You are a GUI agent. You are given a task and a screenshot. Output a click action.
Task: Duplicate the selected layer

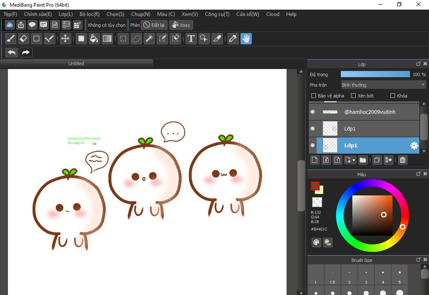[x=377, y=160]
